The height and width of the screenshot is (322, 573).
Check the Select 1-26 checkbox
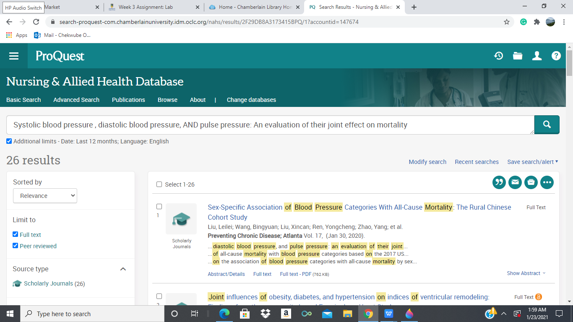pyautogui.click(x=159, y=184)
